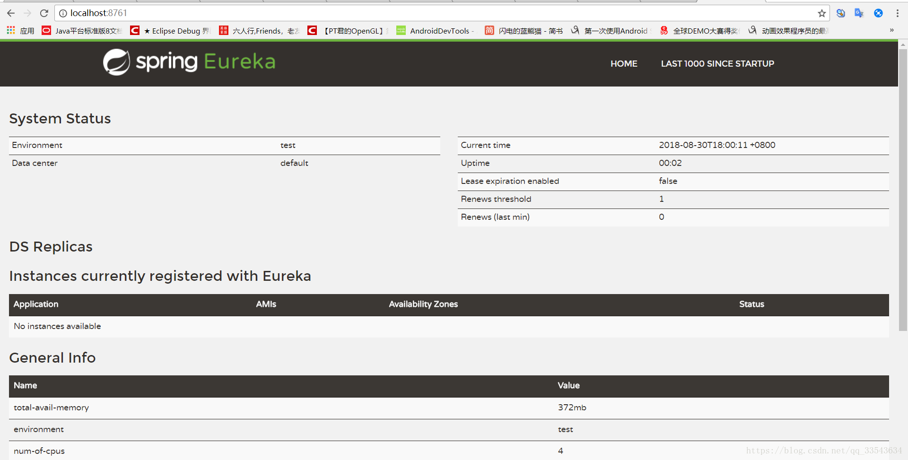Open the Chrome three-dot menu
Image resolution: width=908 pixels, height=460 pixels.
click(897, 13)
